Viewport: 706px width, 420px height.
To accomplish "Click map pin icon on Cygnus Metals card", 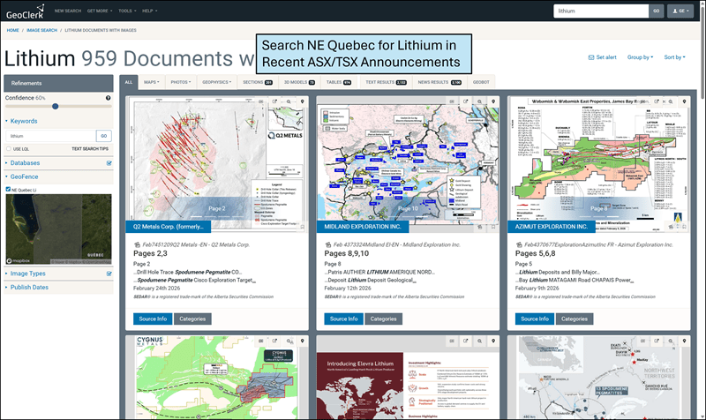I will point(302,341).
